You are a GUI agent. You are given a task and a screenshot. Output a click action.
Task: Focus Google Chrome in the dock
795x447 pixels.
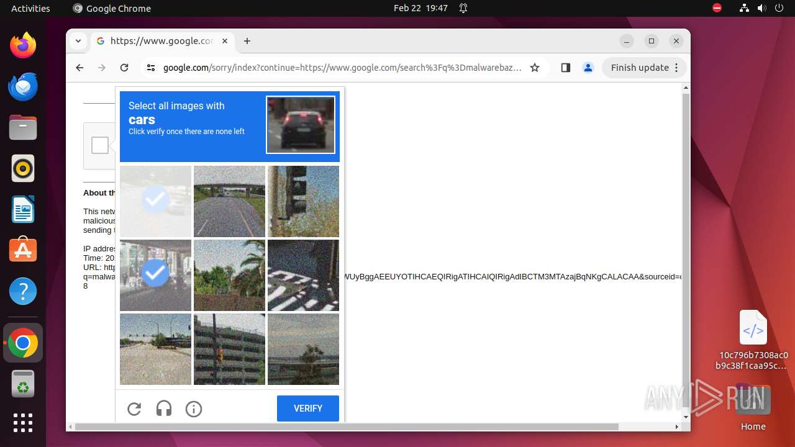(x=23, y=343)
